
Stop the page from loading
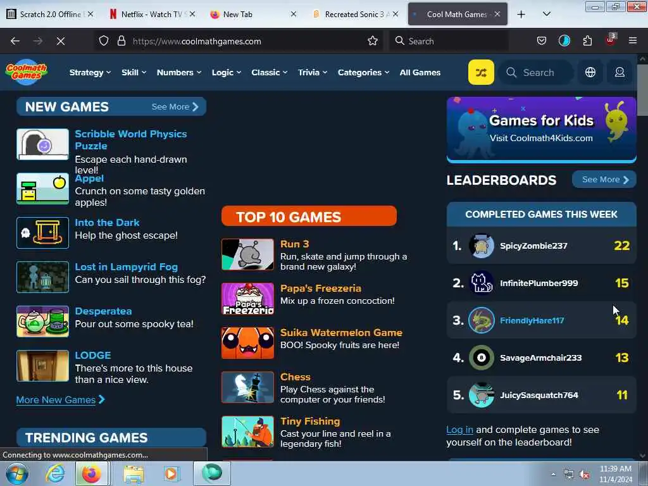[60, 41]
